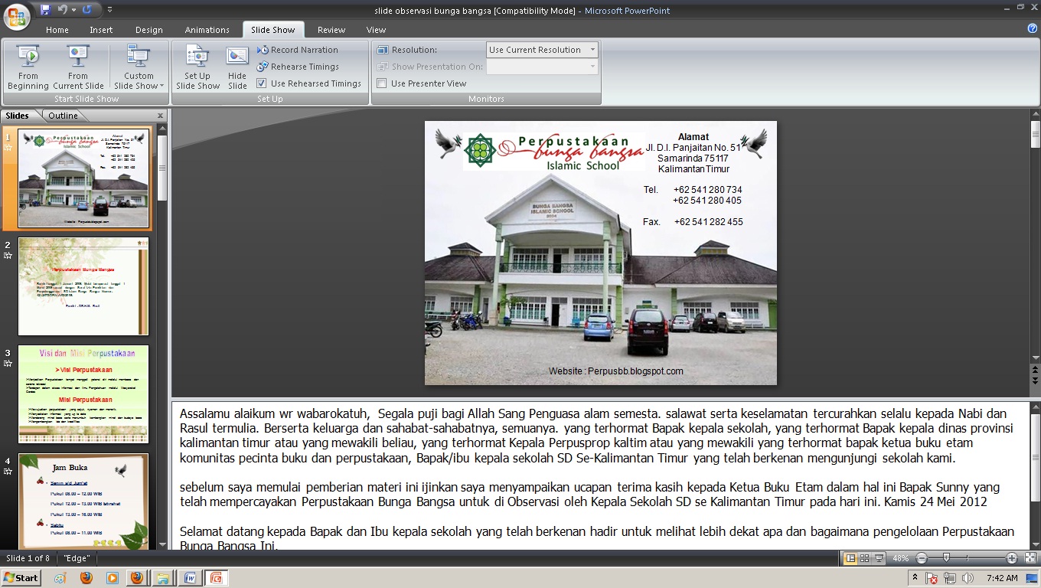This screenshot has height=588, width=1041.
Task: Switch to the Design ribbon tab
Action: coord(148,30)
